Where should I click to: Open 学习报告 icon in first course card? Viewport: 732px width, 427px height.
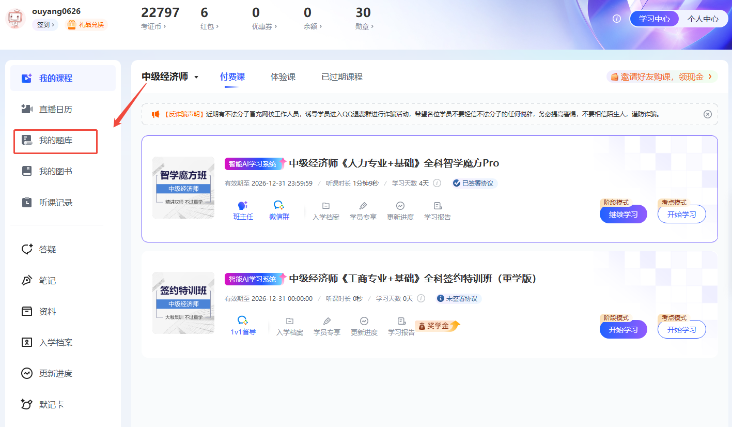click(438, 206)
